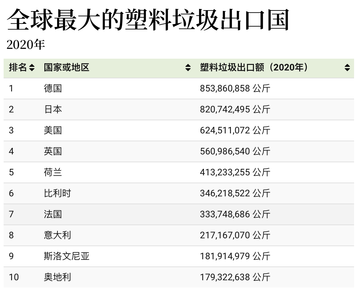Viewport: 358px width, 295px height.
Task: Click on 日本 in the table
Action: [53, 109]
